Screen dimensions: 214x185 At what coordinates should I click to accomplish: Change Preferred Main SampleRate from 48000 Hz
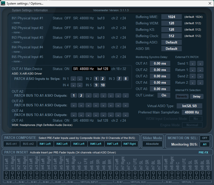pyautogui.click(x=192, y=112)
